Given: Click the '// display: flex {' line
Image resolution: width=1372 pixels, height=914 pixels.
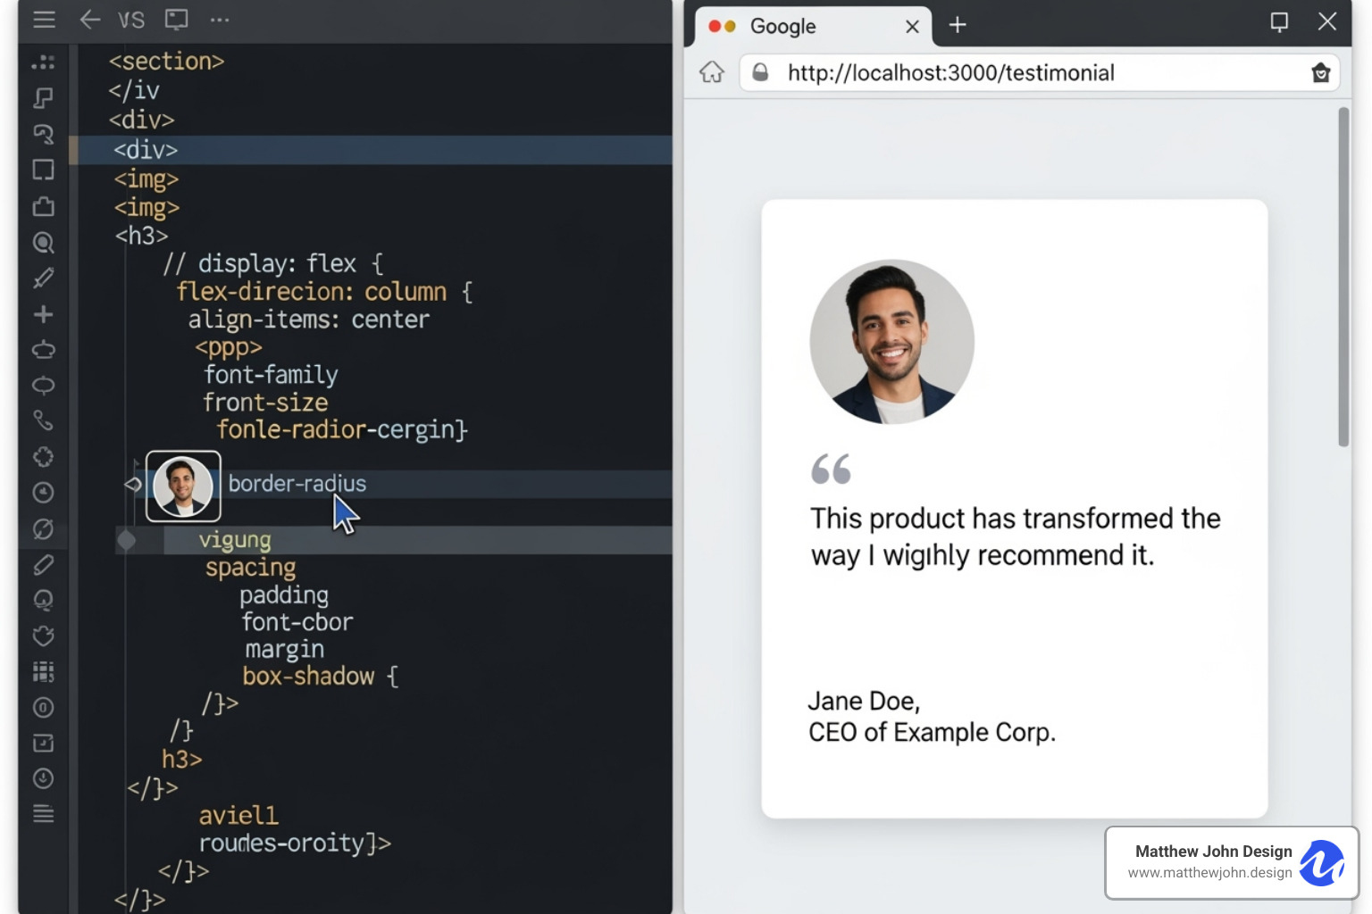Looking at the screenshot, I should coord(272,263).
